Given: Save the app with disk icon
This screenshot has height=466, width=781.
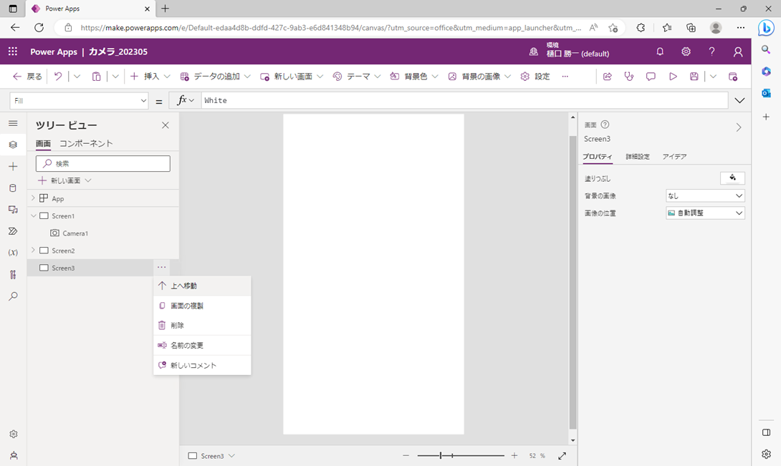Looking at the screenshot, I should (694, 76).
